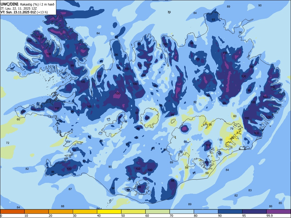Image resolution: width=291 pixels, height=218 pixels.
Task: Click the 'VT: Sun. 23.11.2025 01Z' line
Action: click(18, 12)
